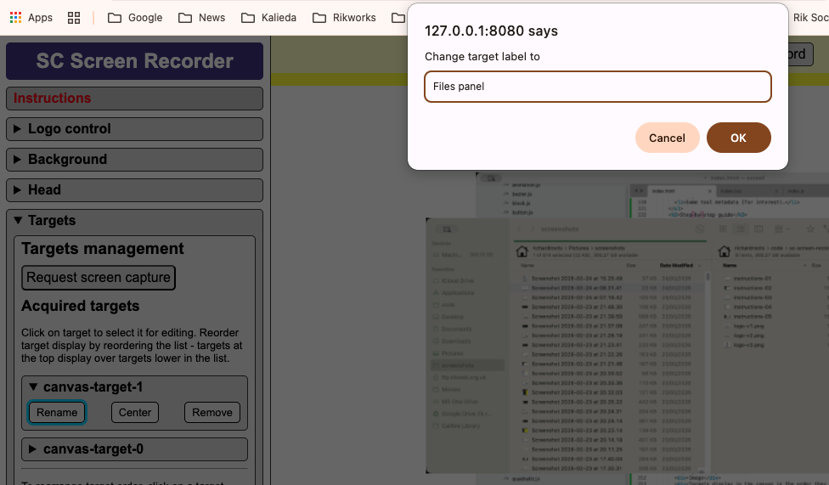Click Request screen capture button
The height and width of the screenshot is (485, 829).
pyautogui.click(x=99, y=278)
